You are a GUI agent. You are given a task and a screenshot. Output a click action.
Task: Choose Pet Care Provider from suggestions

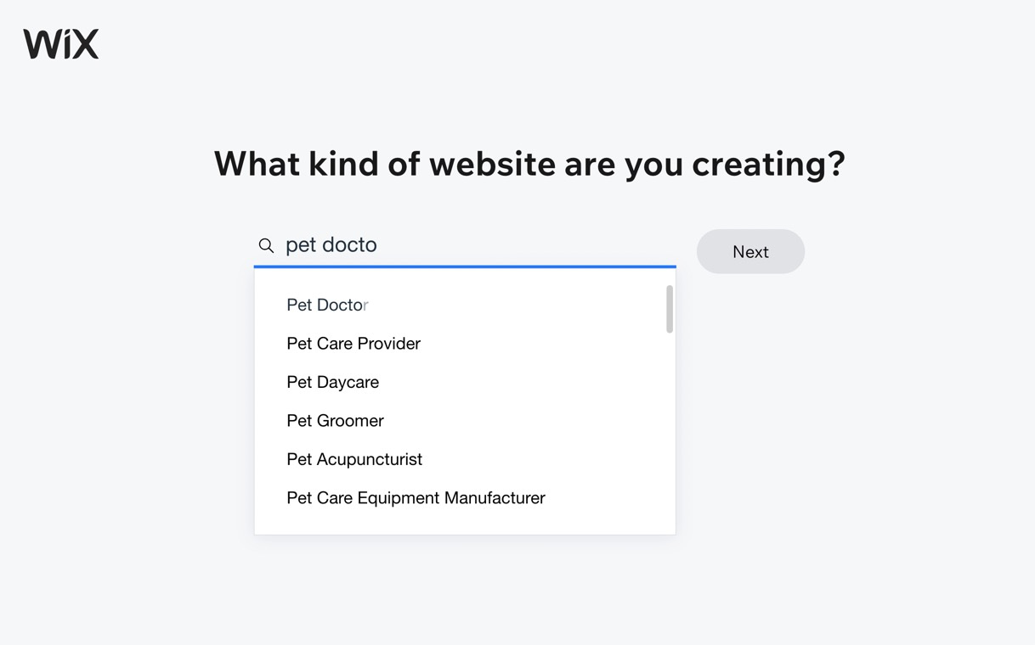point(353,344)
